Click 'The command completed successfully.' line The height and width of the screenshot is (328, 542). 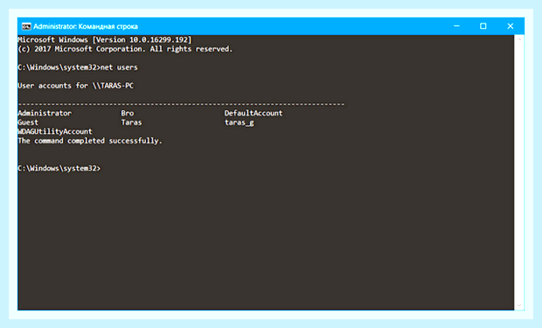pos(90,141)
